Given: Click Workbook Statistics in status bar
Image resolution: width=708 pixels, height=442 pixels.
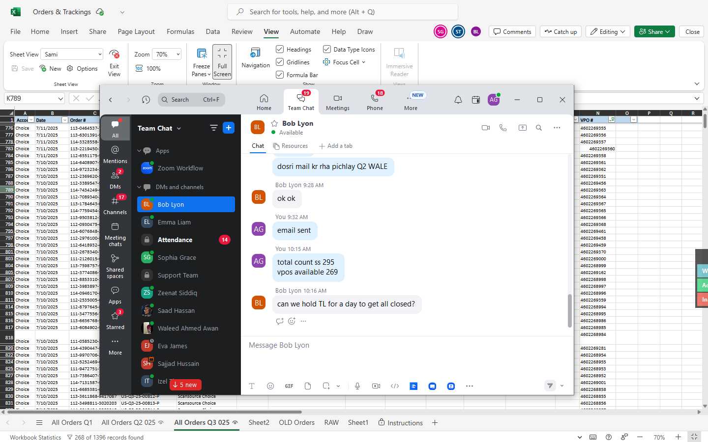Looking at the screenshot, I should point(35,437).
